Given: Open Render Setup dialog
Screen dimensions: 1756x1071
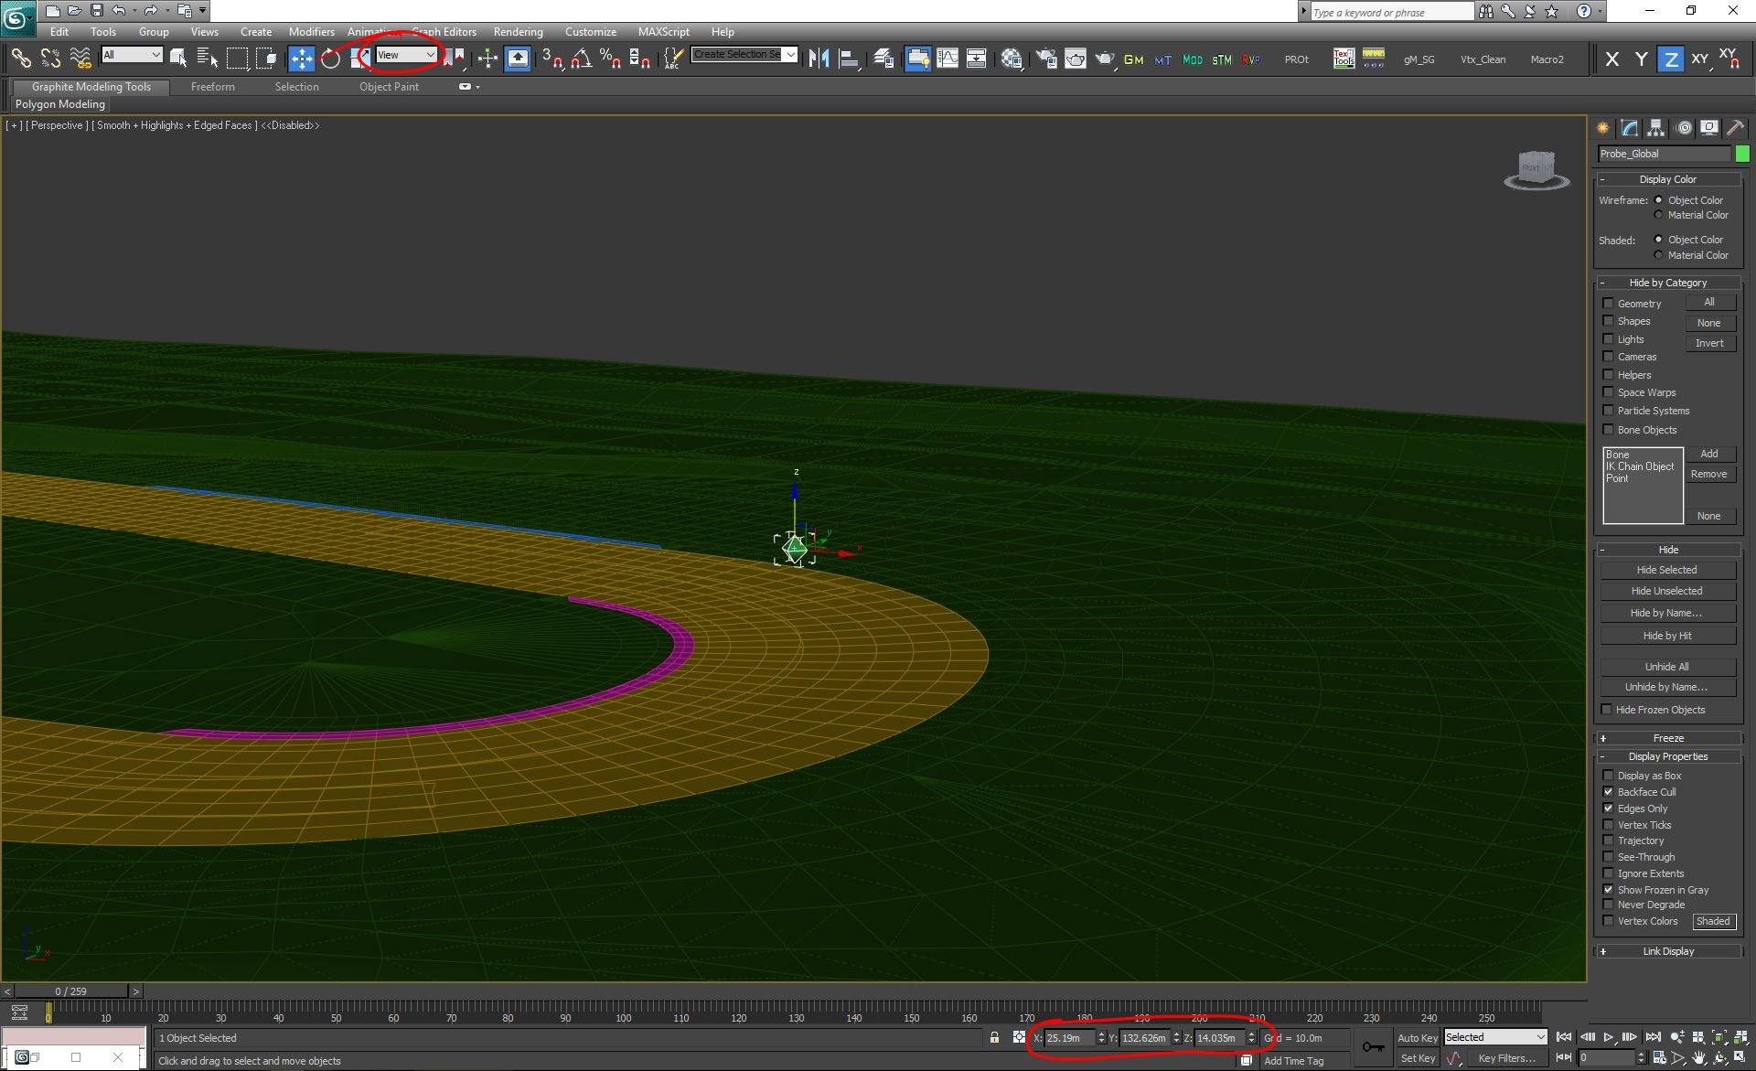Looking at the screenshot, I should [1045, 59].
